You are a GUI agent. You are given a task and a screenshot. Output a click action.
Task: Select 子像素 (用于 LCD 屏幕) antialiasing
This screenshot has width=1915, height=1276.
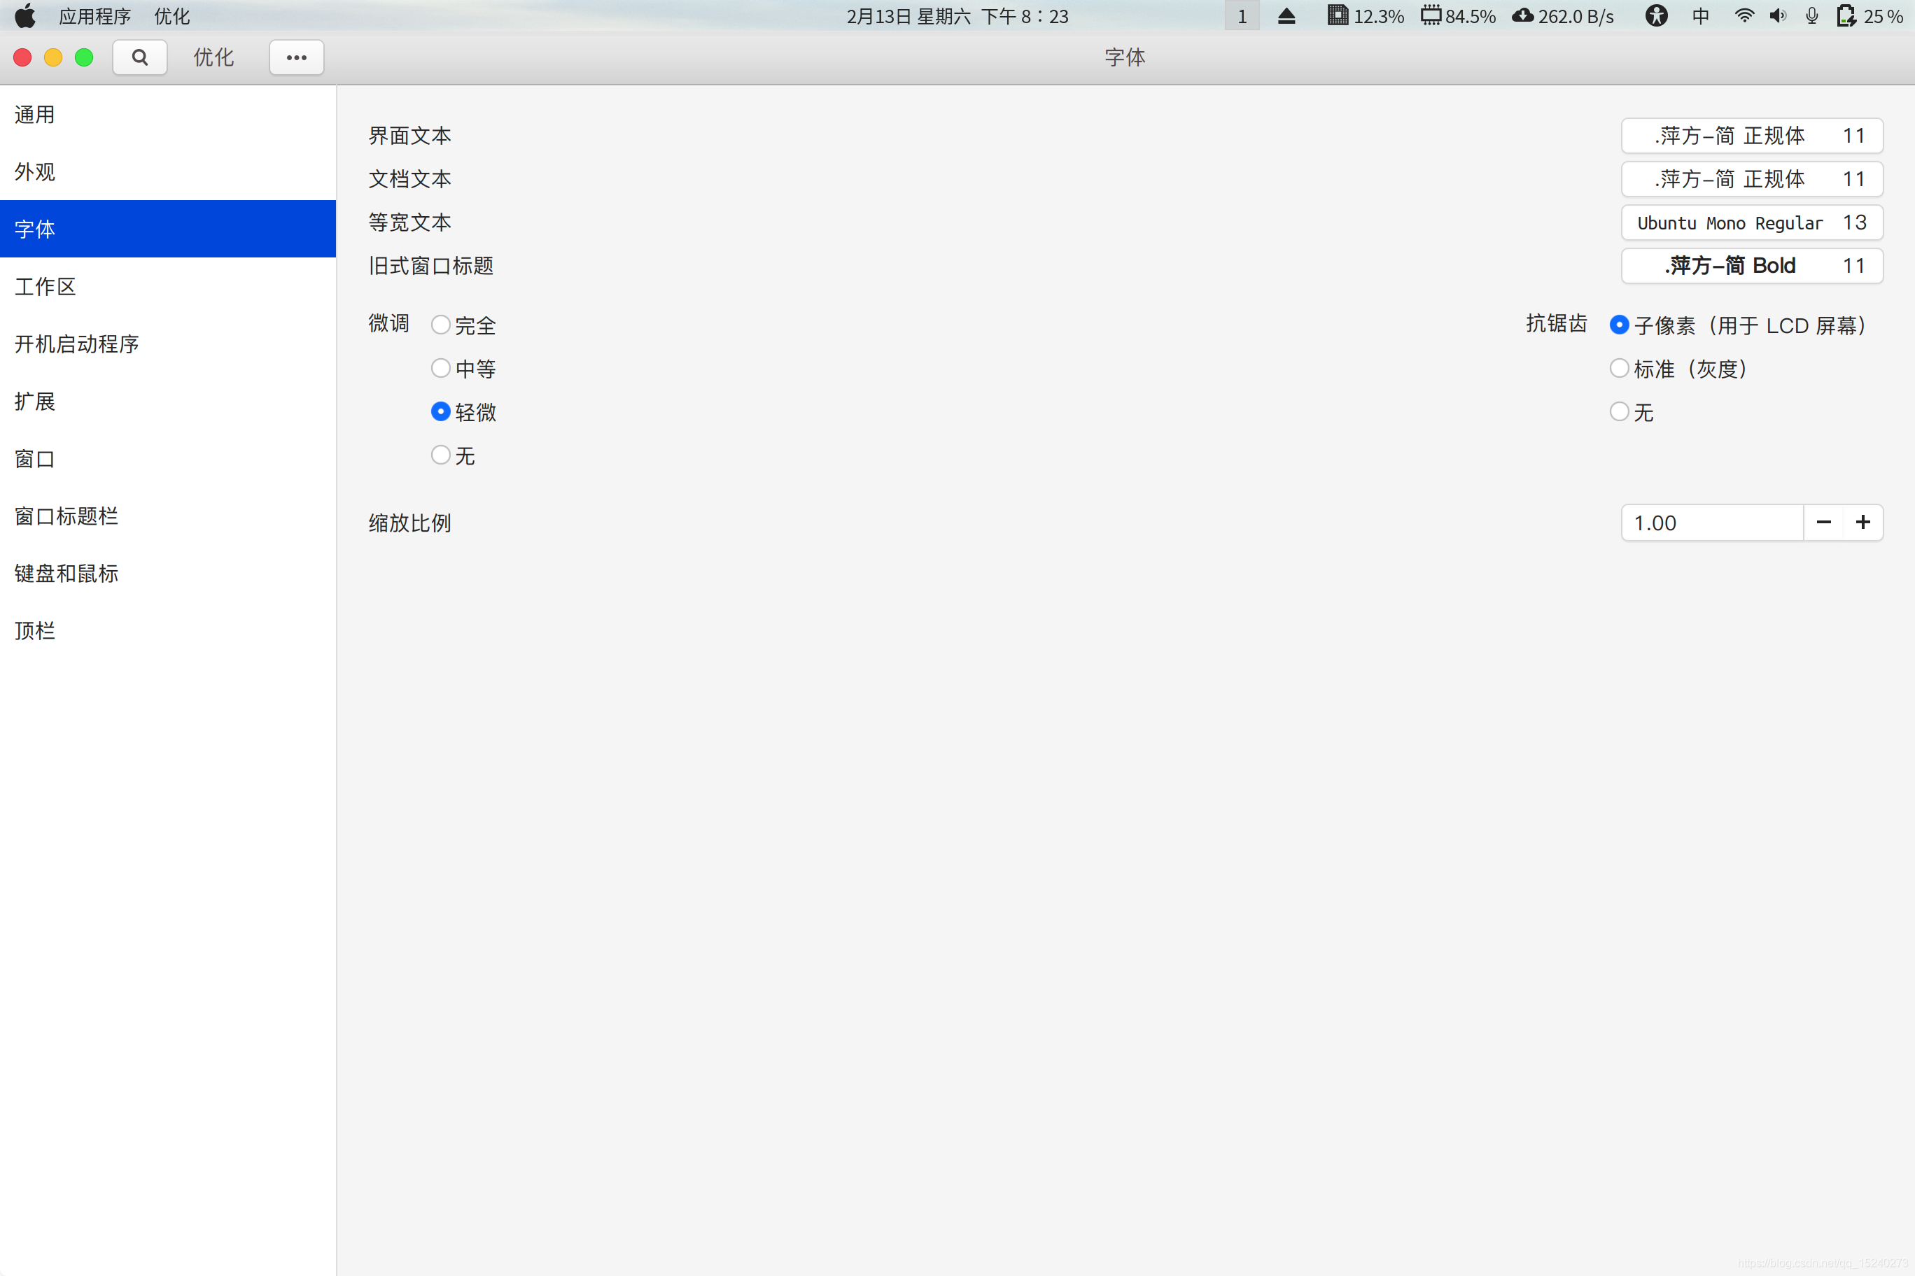1739,325
